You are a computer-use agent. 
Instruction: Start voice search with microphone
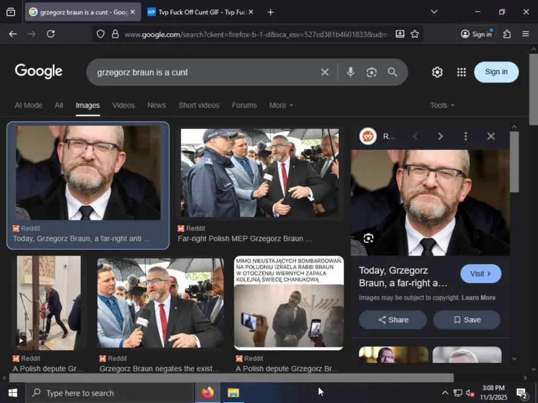click(x=350, y=72)
